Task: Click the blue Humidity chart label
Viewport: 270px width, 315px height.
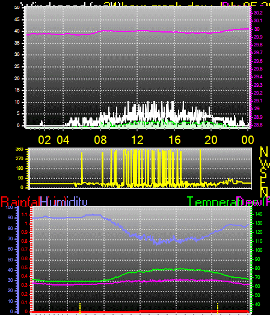Action: [x=64, y=202]
